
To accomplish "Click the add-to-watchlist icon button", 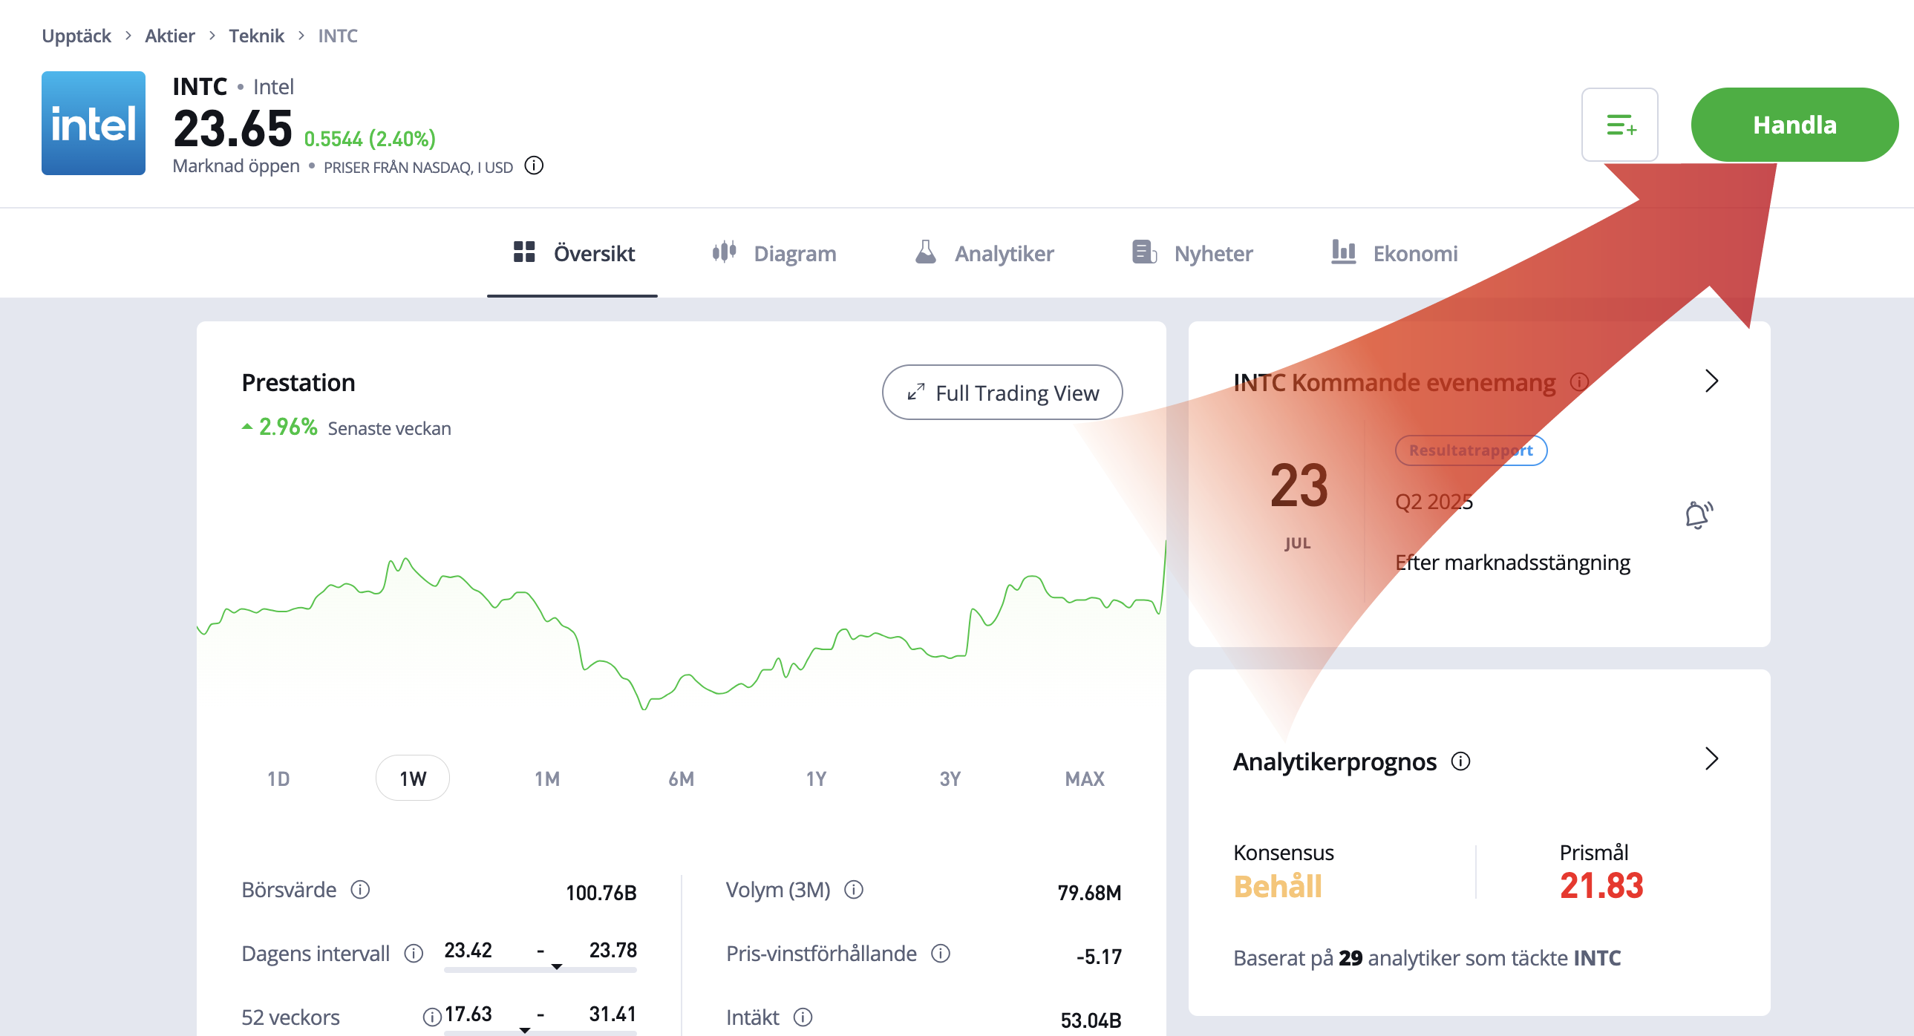I will 1619,125.
